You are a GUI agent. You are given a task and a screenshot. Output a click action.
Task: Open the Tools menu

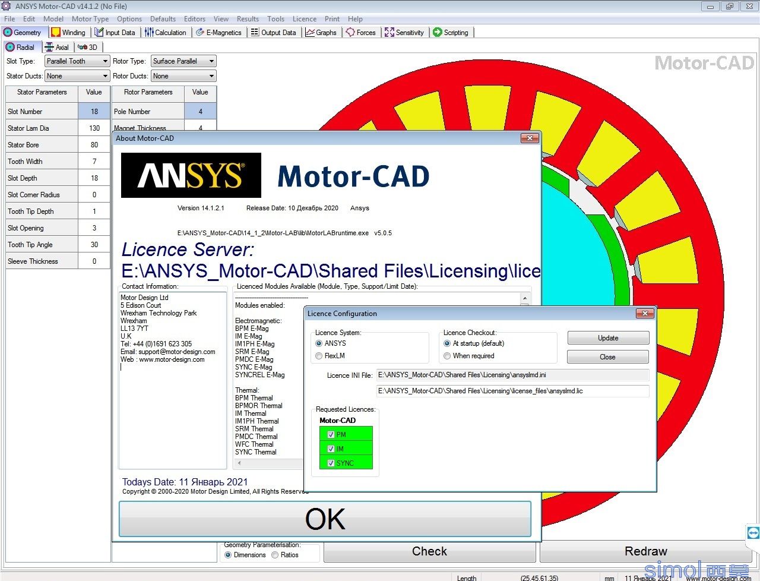(x=275, y=19)
